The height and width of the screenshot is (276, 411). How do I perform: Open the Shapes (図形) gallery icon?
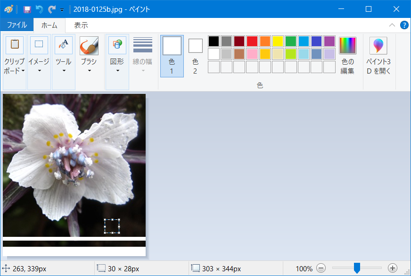117,45
